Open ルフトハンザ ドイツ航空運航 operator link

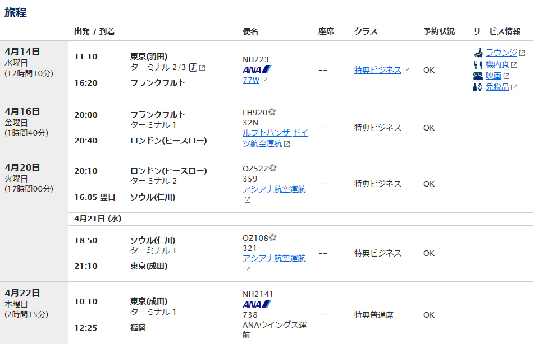click(275, 138)
